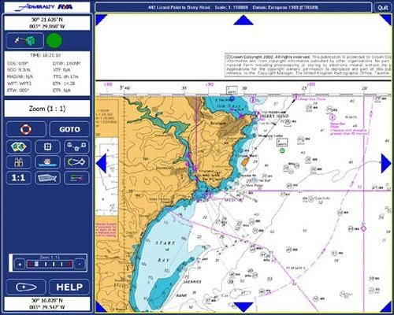The height and width of the screenshot is (315, 394).
Task: Open the chart selection maps icon
Action: pos(19,146)
